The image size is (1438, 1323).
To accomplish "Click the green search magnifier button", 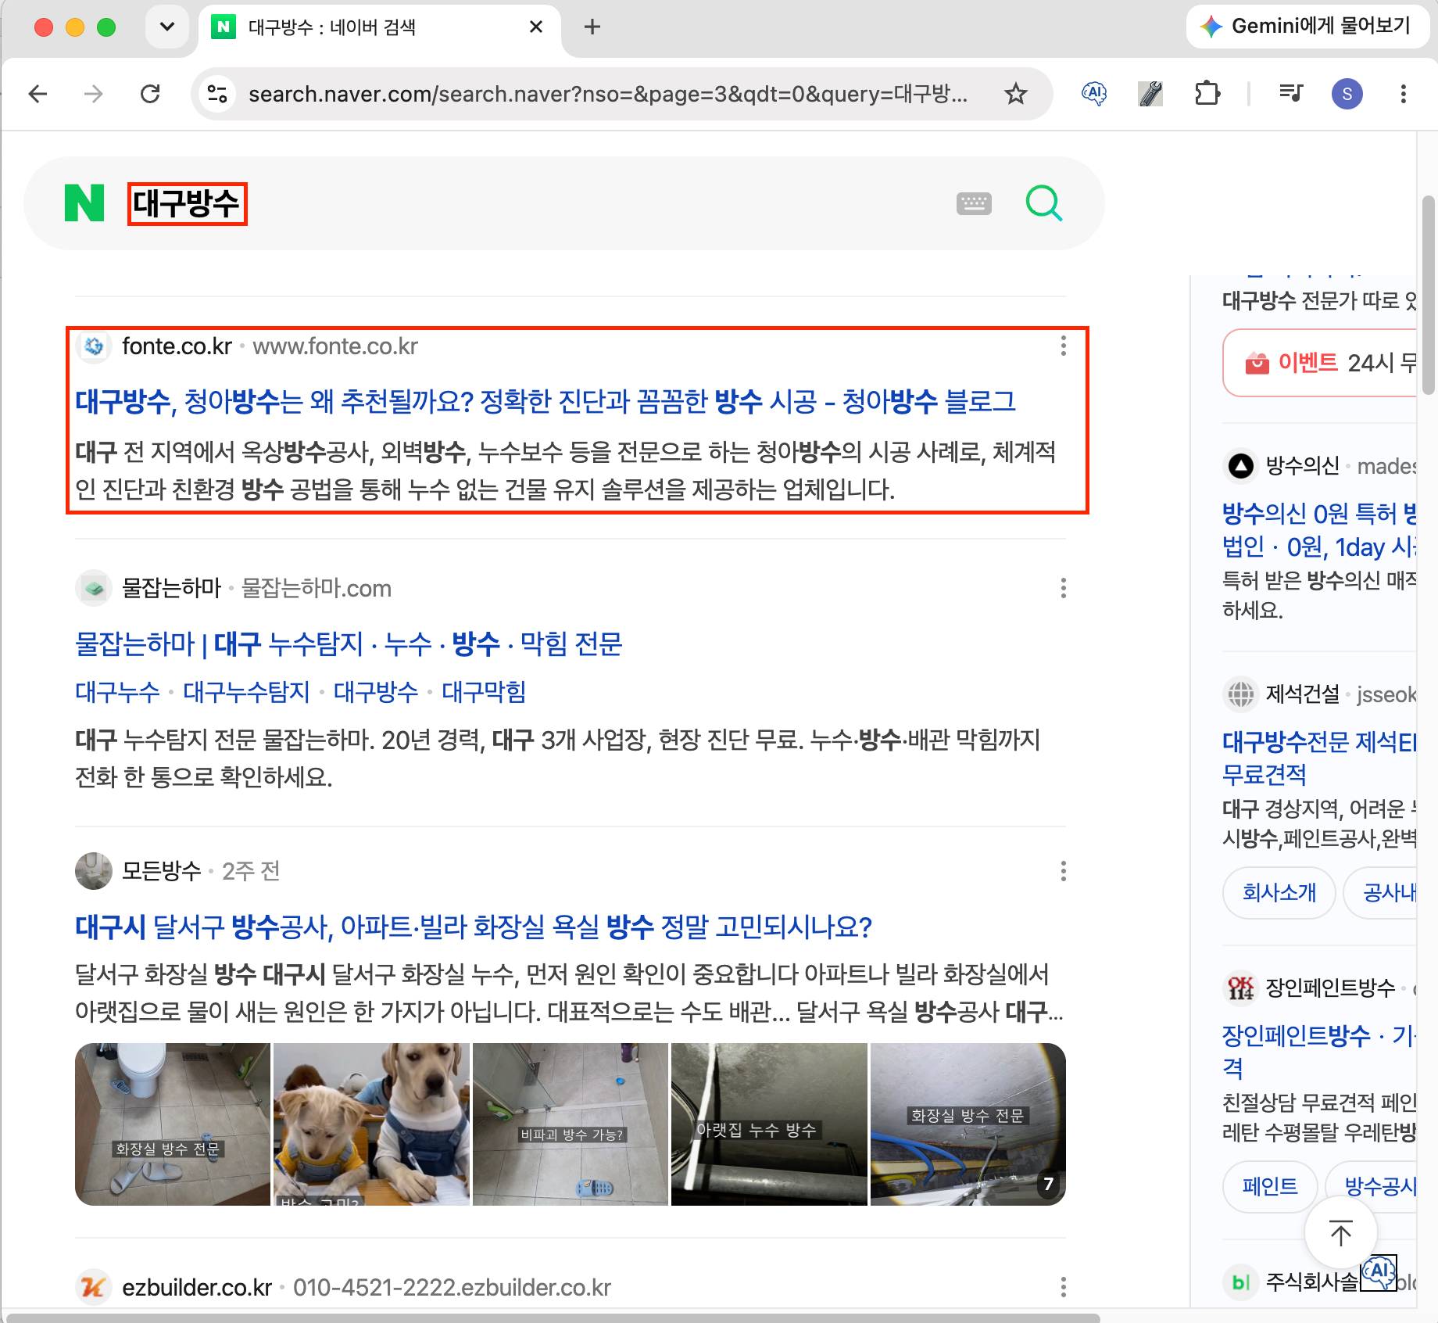I will coord(1043,203).
